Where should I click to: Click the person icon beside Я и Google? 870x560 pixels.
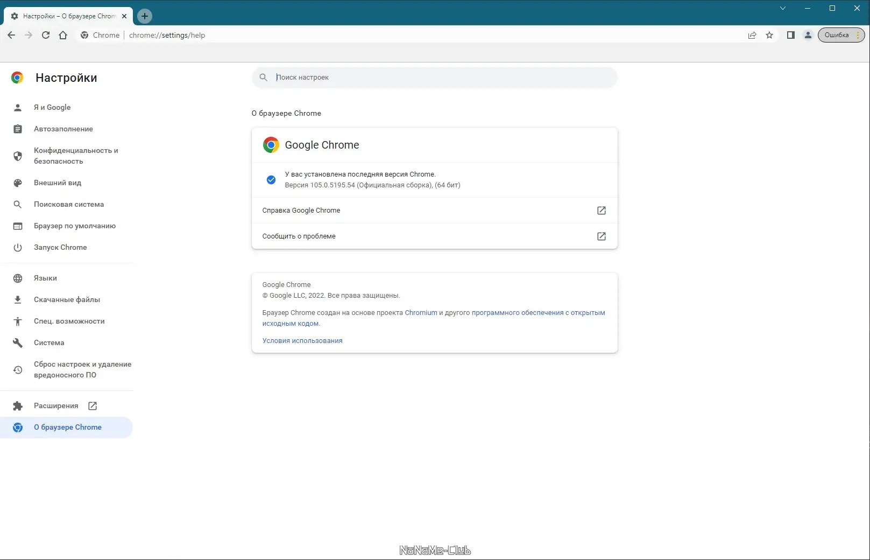18,107
